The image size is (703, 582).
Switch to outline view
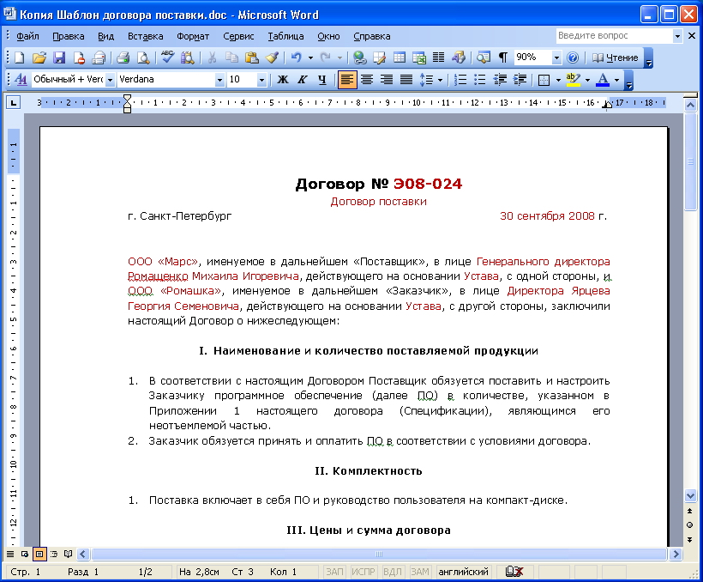pos(54,554)
